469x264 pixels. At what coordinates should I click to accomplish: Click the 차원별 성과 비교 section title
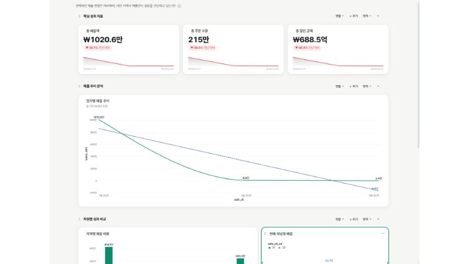coord(94,219)
